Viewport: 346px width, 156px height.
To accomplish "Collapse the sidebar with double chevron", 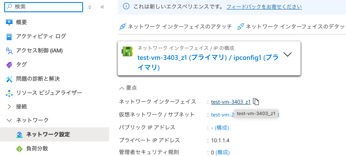I will 102,7.
